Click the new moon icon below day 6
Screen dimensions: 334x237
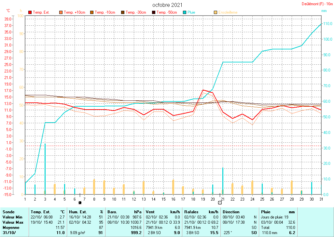coord(80,203)
